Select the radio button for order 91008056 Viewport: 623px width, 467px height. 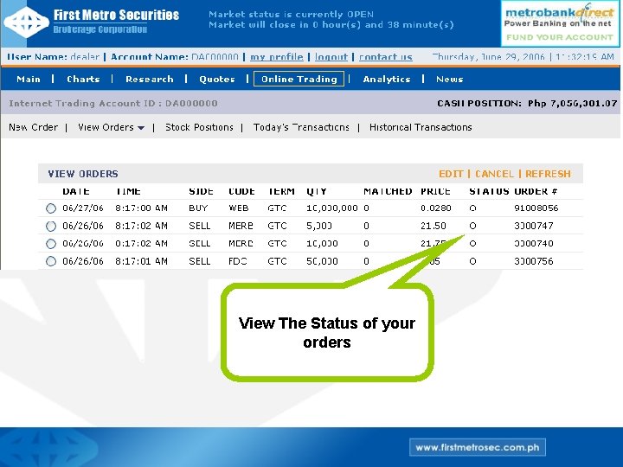51,208
